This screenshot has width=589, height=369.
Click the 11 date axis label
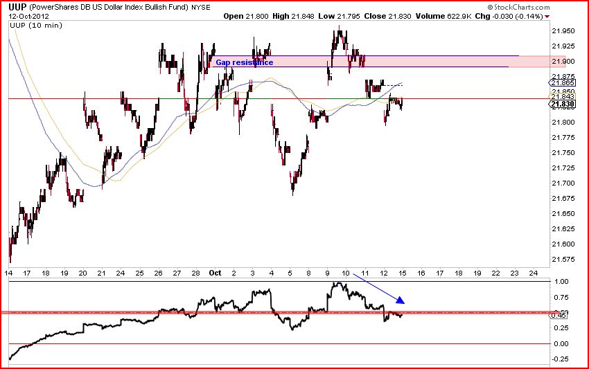coord(364,273)
